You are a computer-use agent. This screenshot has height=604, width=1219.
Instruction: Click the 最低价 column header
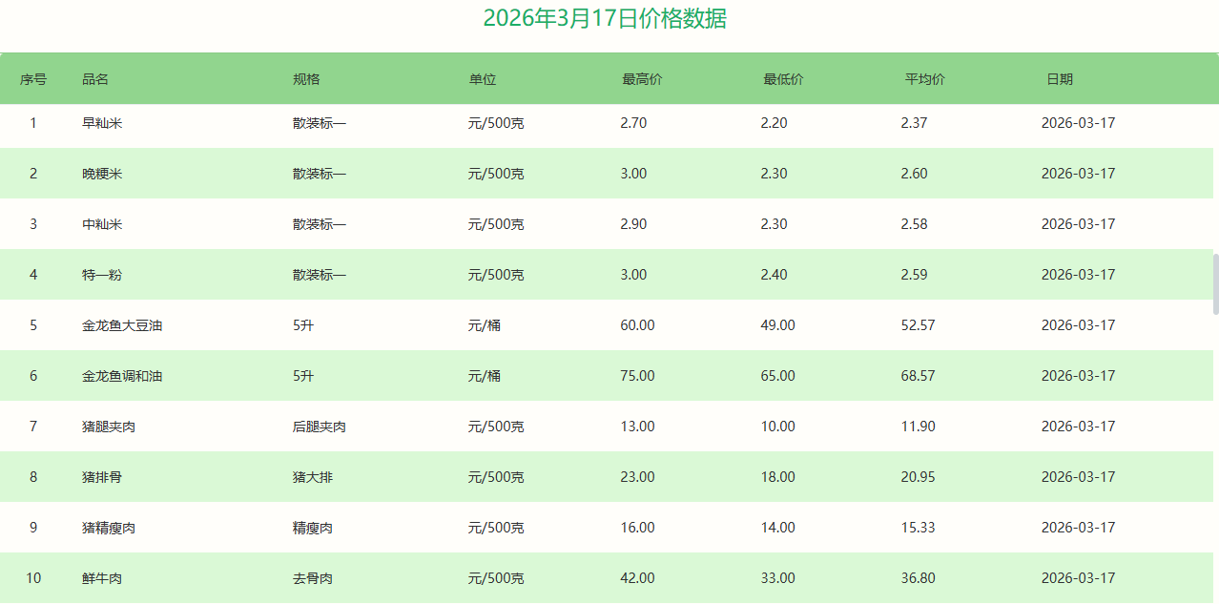pos(783,79)
